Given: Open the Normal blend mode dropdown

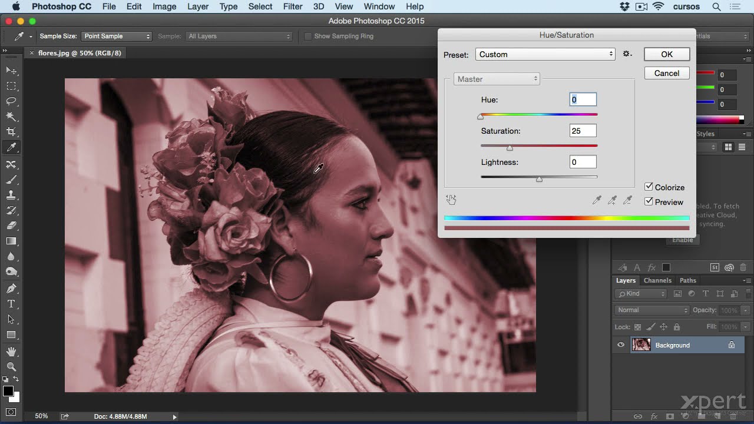Looking at the screenshot, I should 652,310.
